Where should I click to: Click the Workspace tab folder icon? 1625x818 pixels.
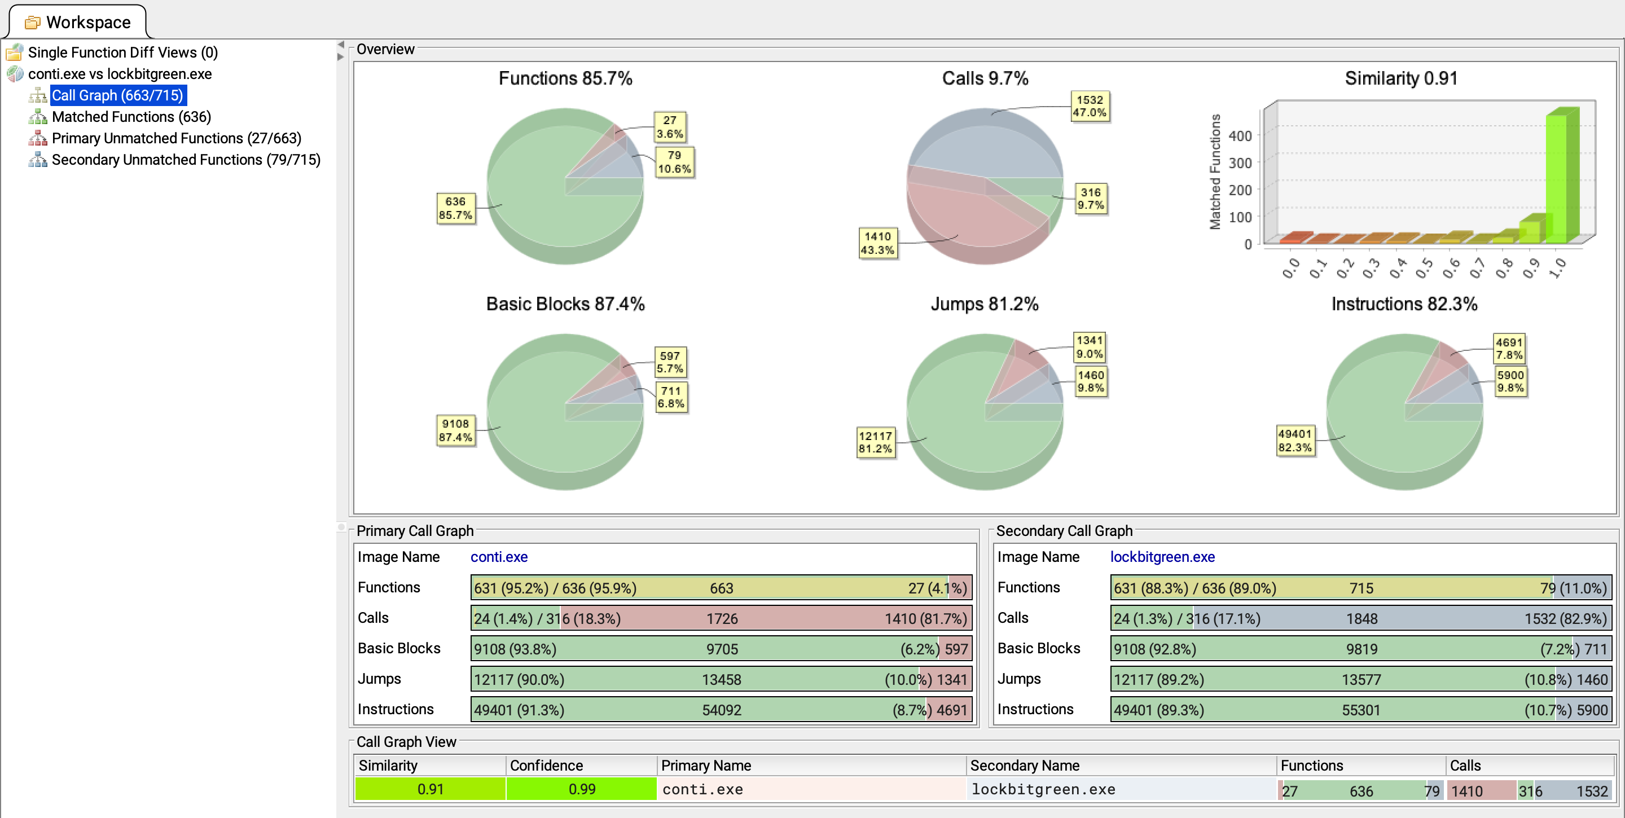click(x=32, y=23)
